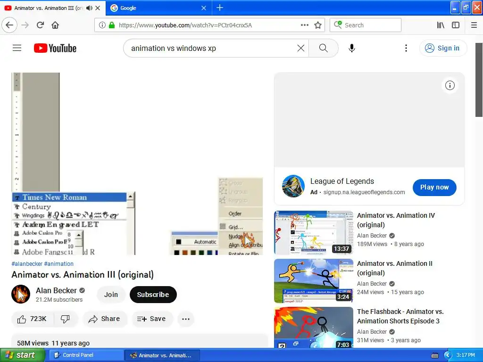
Task: Open the Firefox hamburger menu
Action: tap(474, 25)
